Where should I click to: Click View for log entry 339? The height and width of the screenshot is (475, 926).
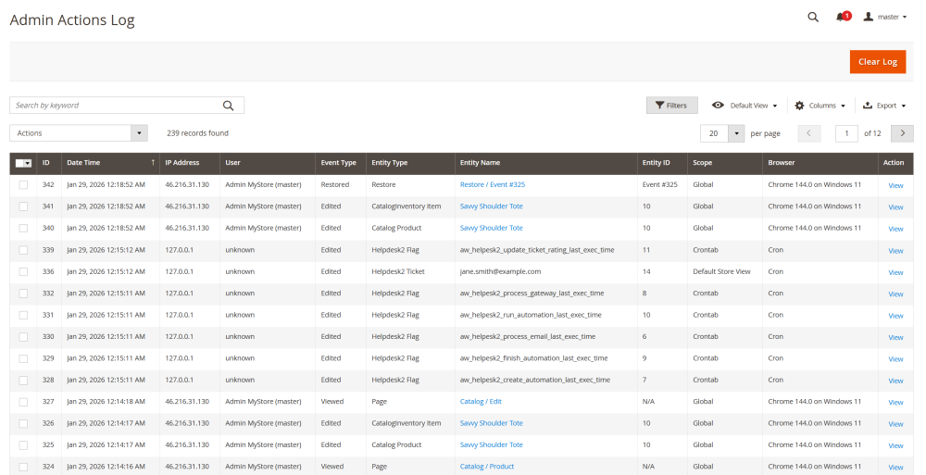click(x=895, y=251)
